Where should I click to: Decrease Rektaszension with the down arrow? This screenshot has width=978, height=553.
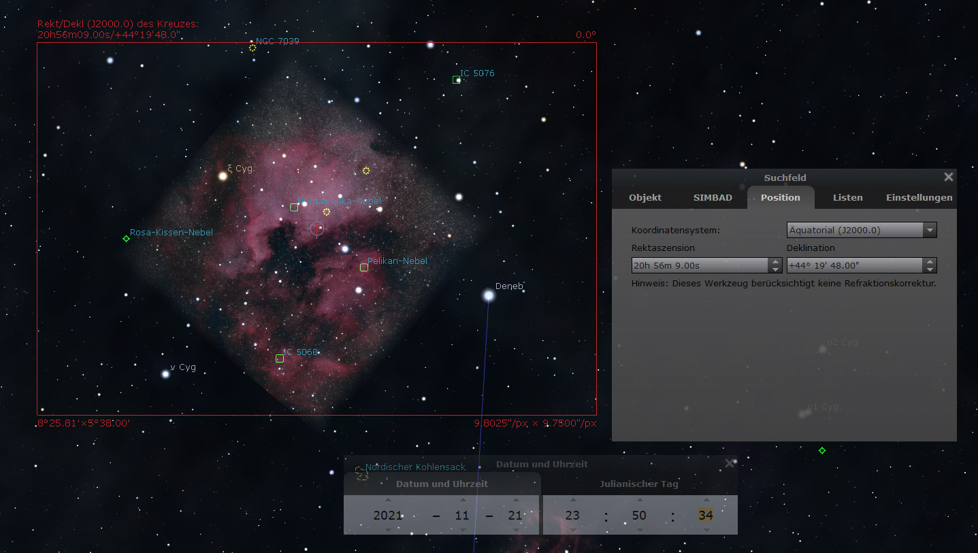point(775,269)
